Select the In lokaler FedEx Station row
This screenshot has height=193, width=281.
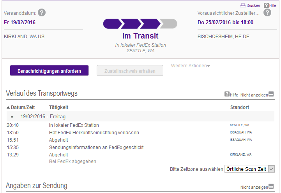[x=140, y=125]
